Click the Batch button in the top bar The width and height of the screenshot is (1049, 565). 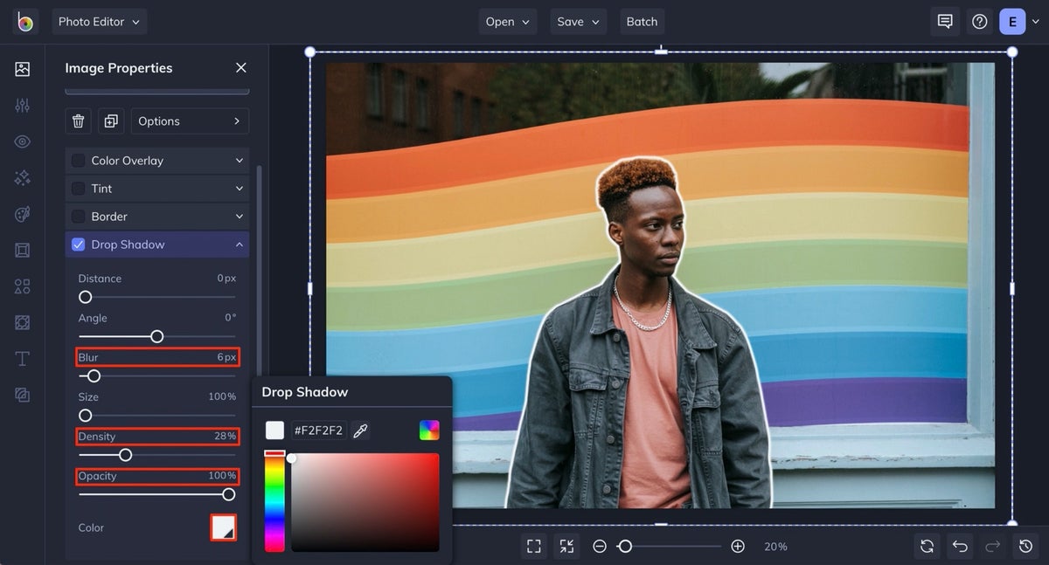coord(642,21)
